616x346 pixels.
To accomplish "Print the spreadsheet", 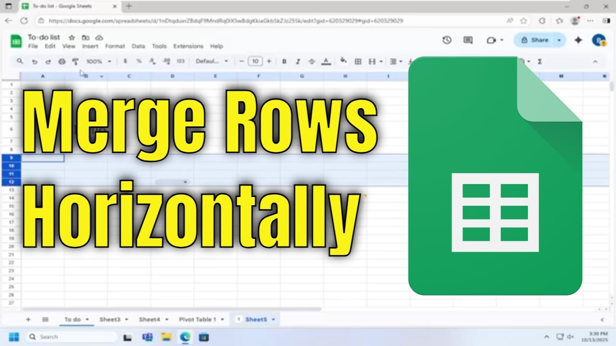I will [62, 62].
